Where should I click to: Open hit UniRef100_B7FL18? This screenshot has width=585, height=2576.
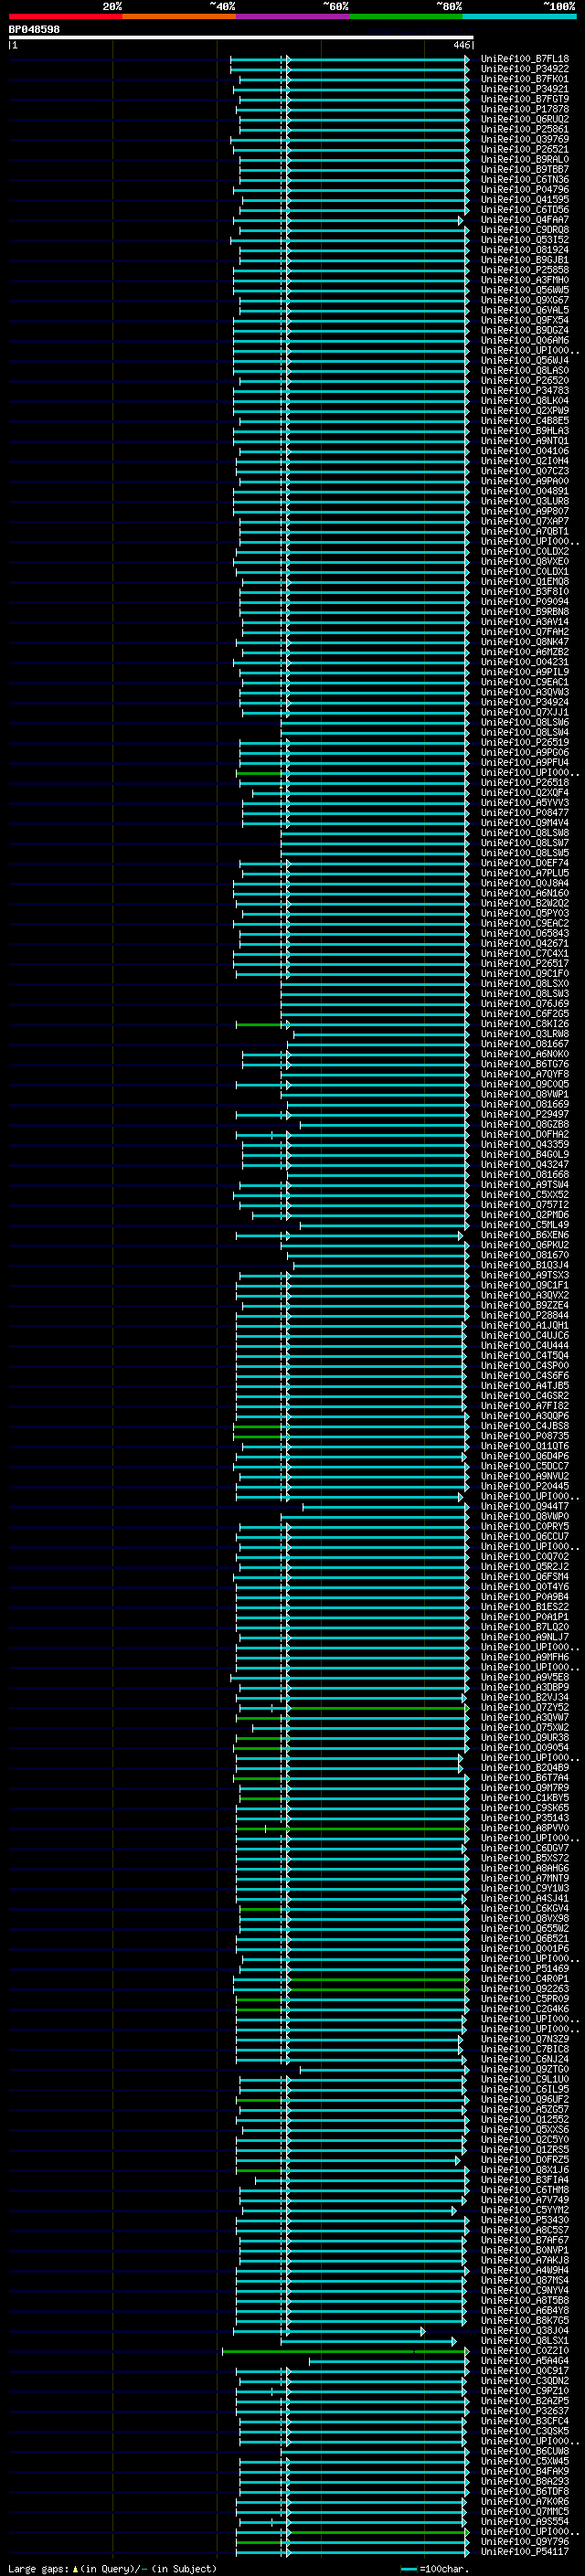(x=524, y=59)
